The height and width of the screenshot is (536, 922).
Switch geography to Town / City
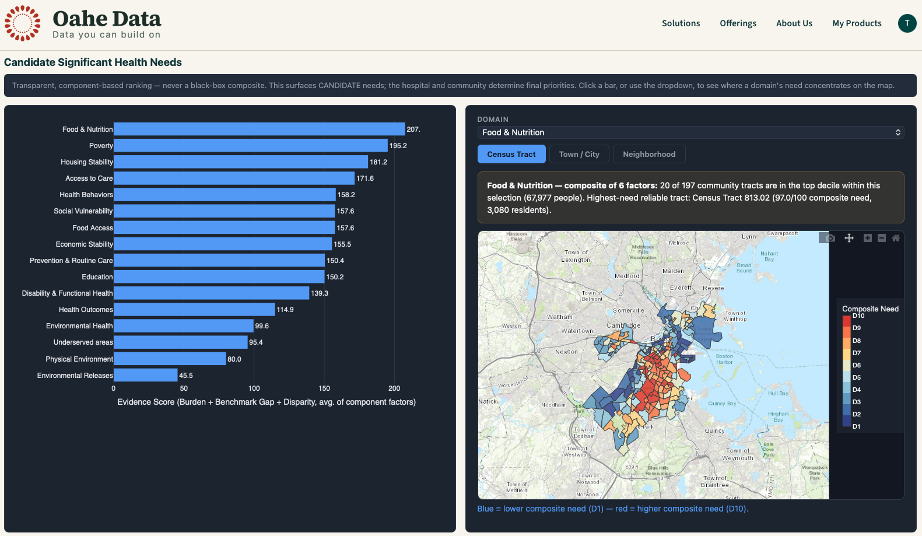[579, 154]
